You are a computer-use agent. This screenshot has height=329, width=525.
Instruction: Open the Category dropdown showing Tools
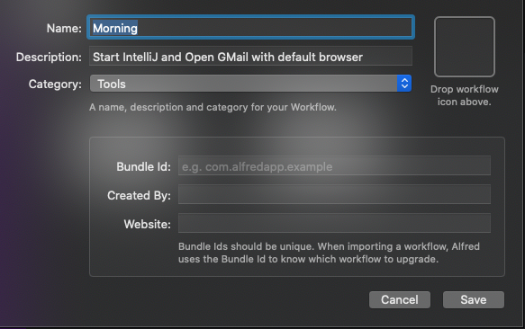[250, 84]
